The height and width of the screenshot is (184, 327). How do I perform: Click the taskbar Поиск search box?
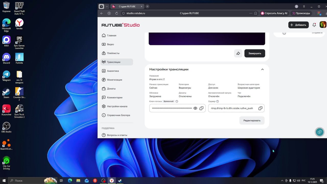[x=33, y=181]
